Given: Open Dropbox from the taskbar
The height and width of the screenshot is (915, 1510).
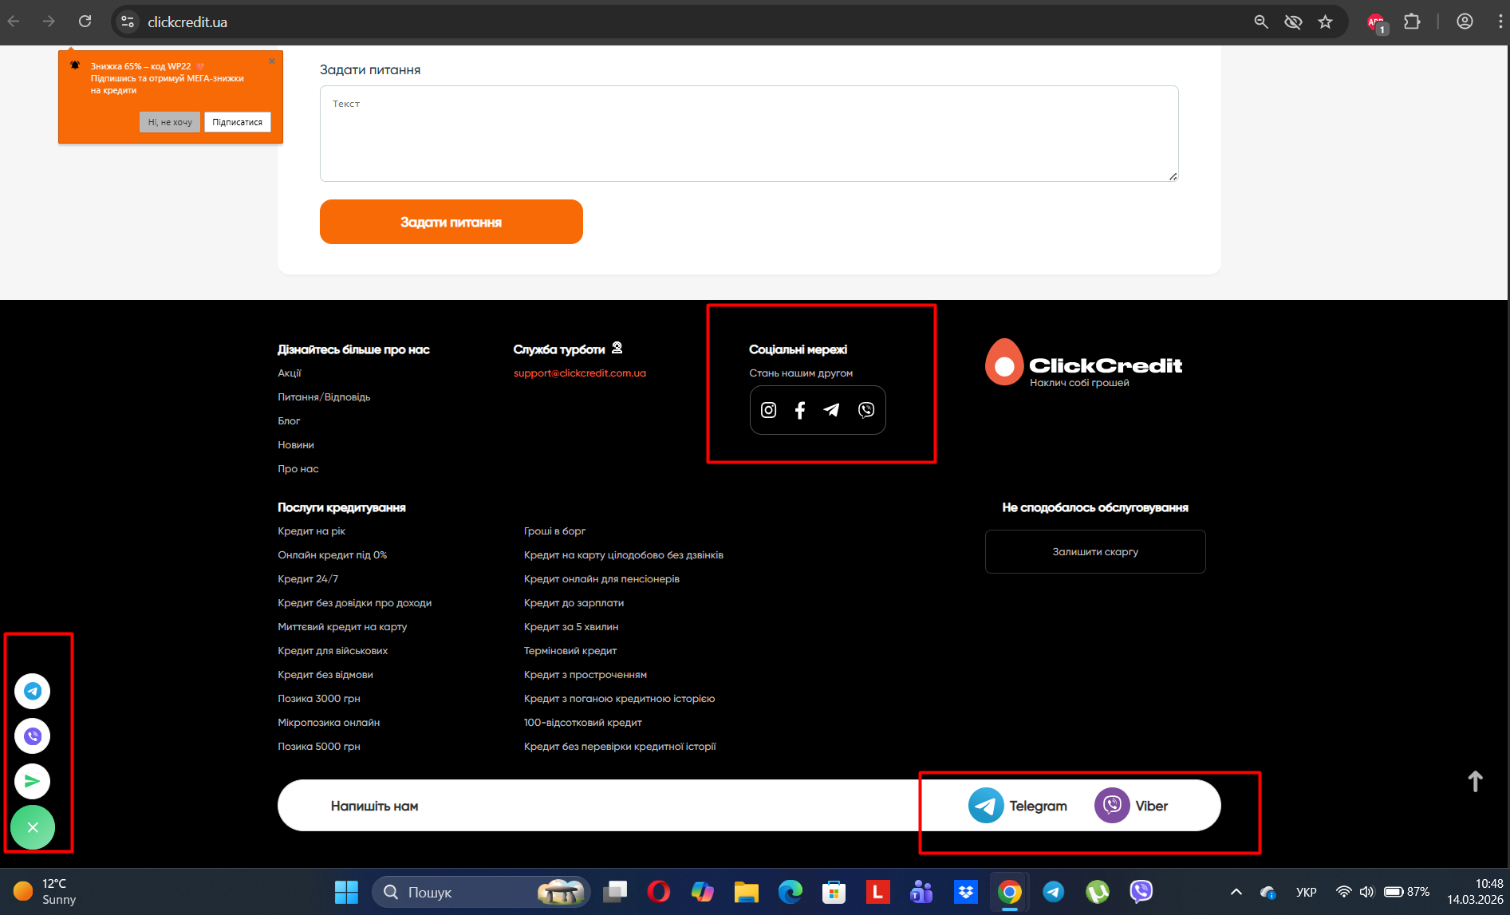Looking at the screenshot, I should pyautogui.click(x=965, y=892).
